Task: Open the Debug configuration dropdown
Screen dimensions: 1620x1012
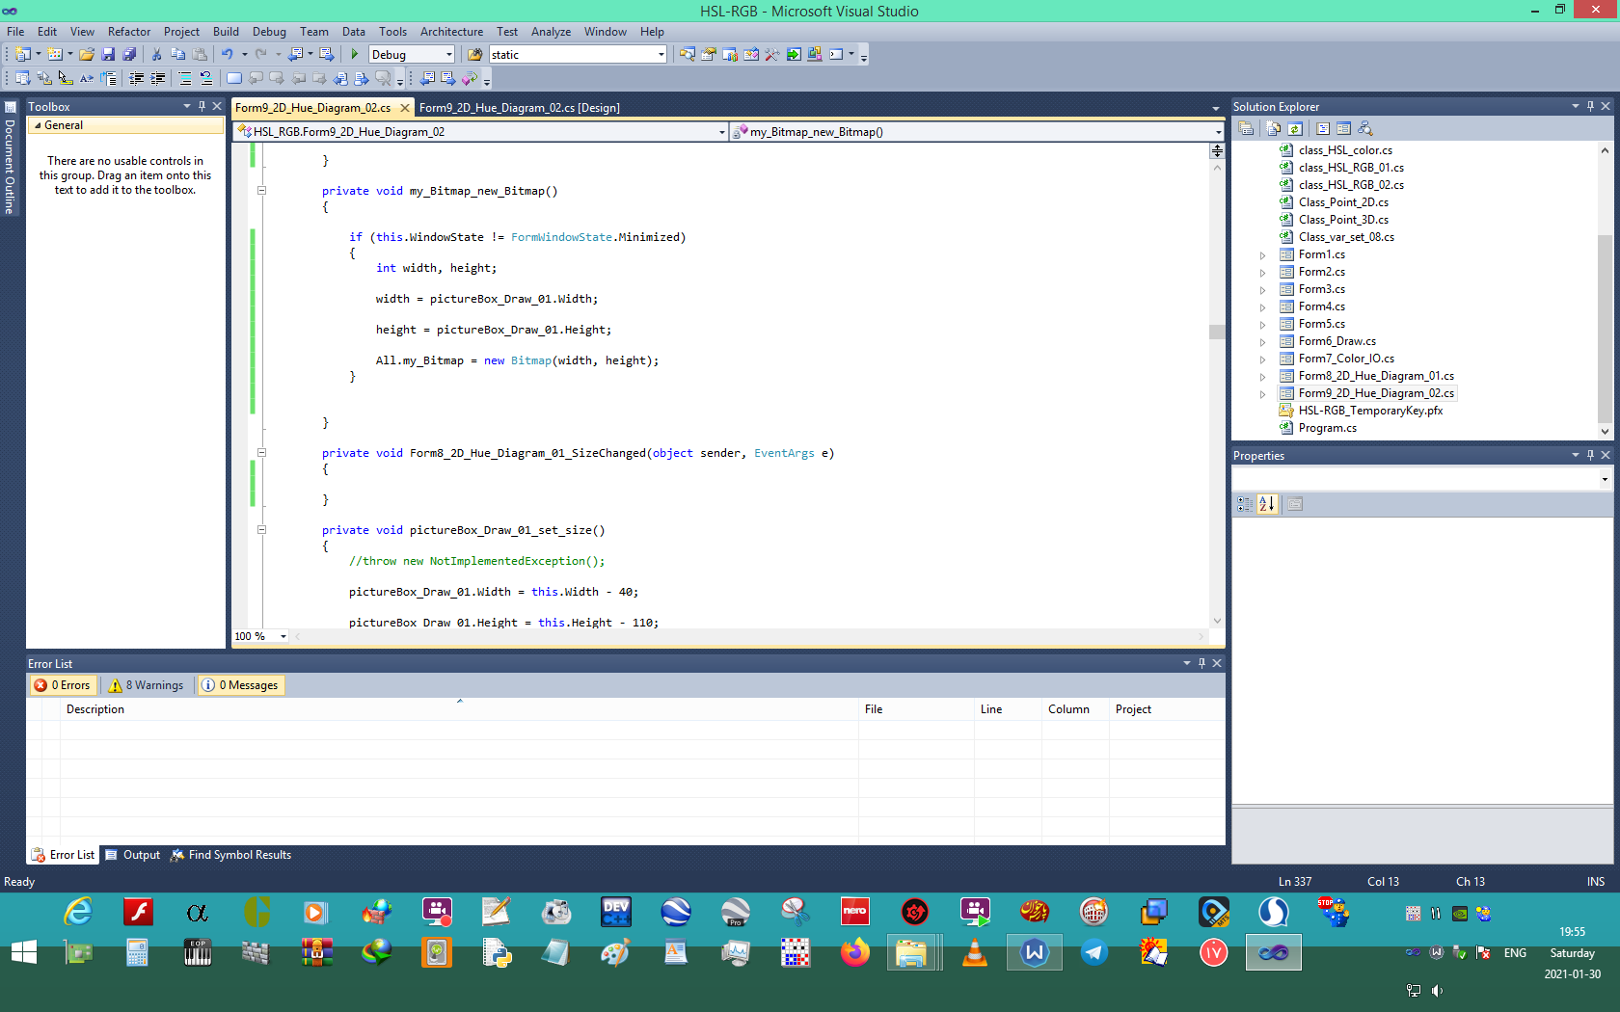Action: (x=449, y=55)
